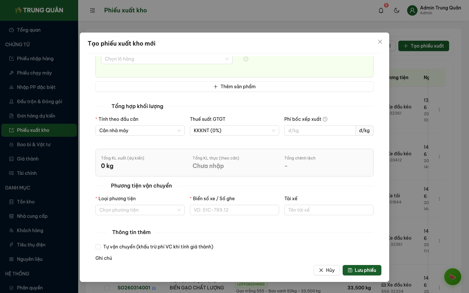Click the help icon beside Phí bốc xếp xuất
469x293 pixels.
[325, 119]
